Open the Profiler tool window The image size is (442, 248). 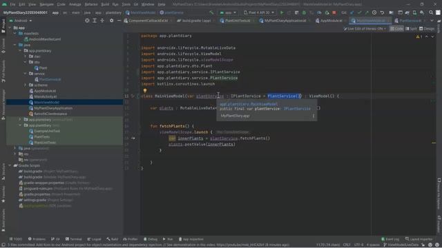click(131, 239)
